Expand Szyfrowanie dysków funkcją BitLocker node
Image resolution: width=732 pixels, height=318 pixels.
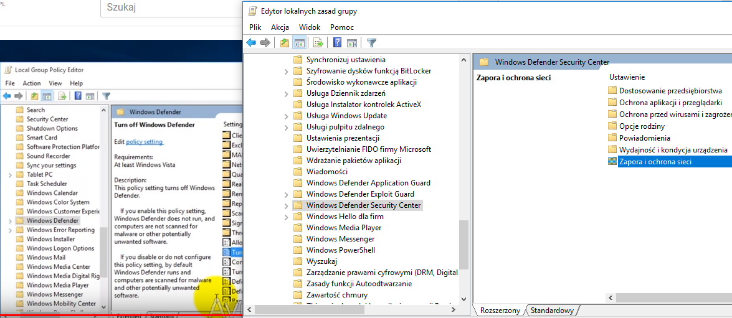click(x=286, y=72)
